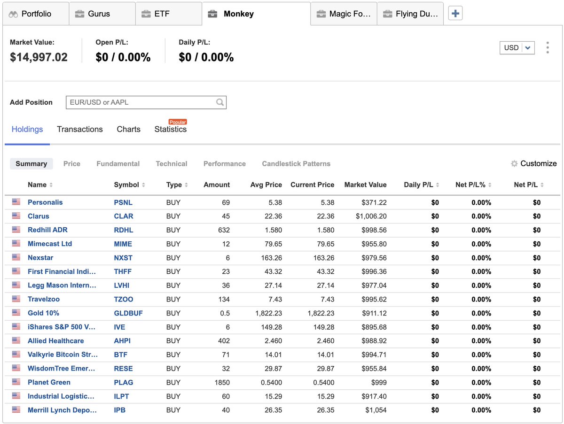Viewport: 564px width, 424px height.
Task: Open the GLDBUF symbol link
Action: (x=128, y=313)
